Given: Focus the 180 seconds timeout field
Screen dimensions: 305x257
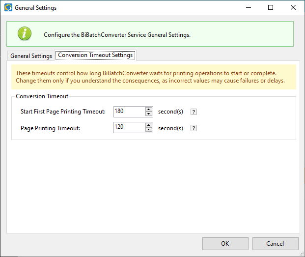Looking at the screenshot, I should coord(129,112).
